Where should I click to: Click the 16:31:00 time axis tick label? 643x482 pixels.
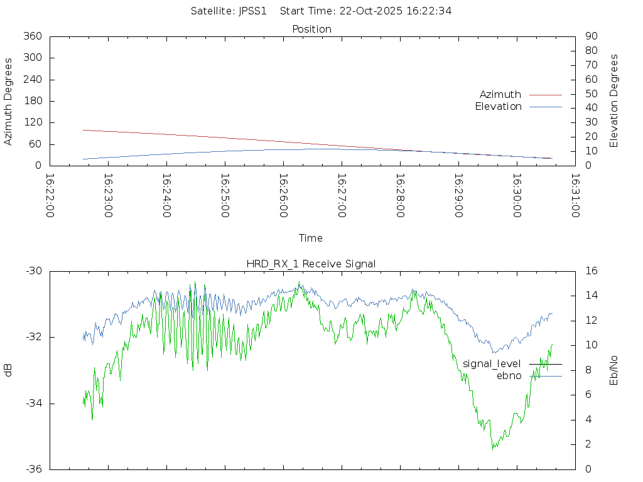pyautogui.click(x=575, y=196)
